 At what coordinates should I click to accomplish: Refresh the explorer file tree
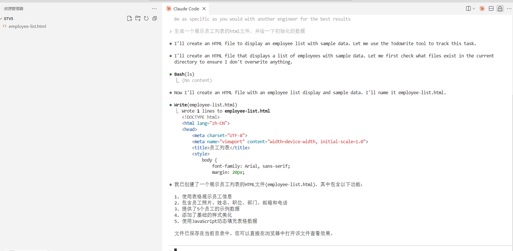(146, 18)
